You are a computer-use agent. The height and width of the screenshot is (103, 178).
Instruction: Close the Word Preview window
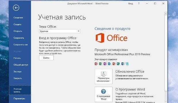[163, 3]
